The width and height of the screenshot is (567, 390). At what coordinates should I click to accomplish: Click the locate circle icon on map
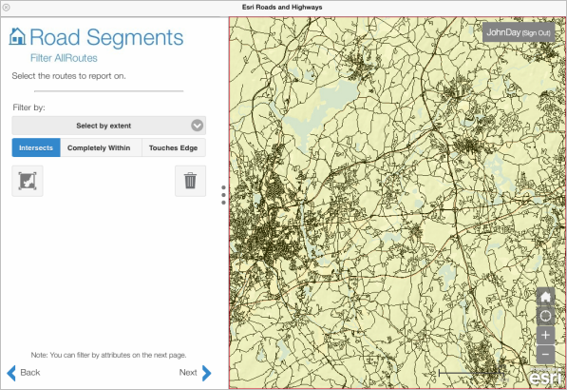(x=545, y=316)
